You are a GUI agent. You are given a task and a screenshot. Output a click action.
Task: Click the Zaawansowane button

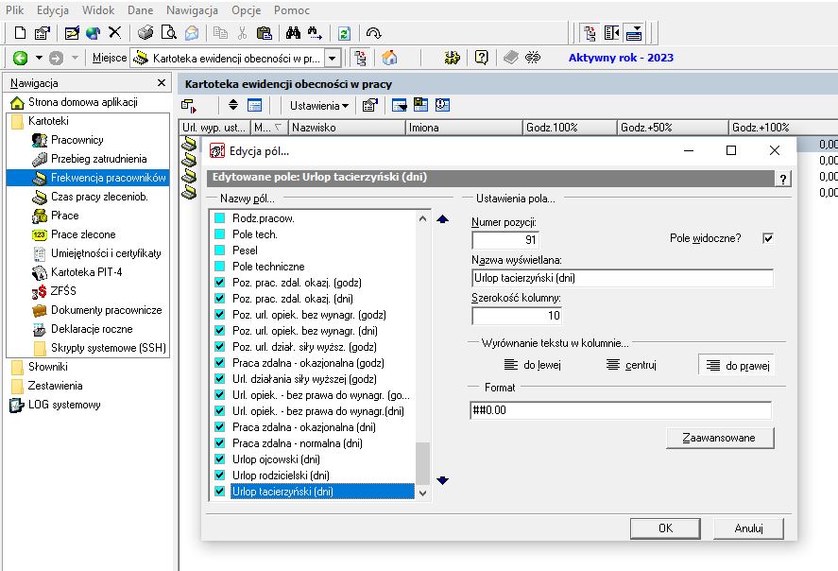point(720,438)
